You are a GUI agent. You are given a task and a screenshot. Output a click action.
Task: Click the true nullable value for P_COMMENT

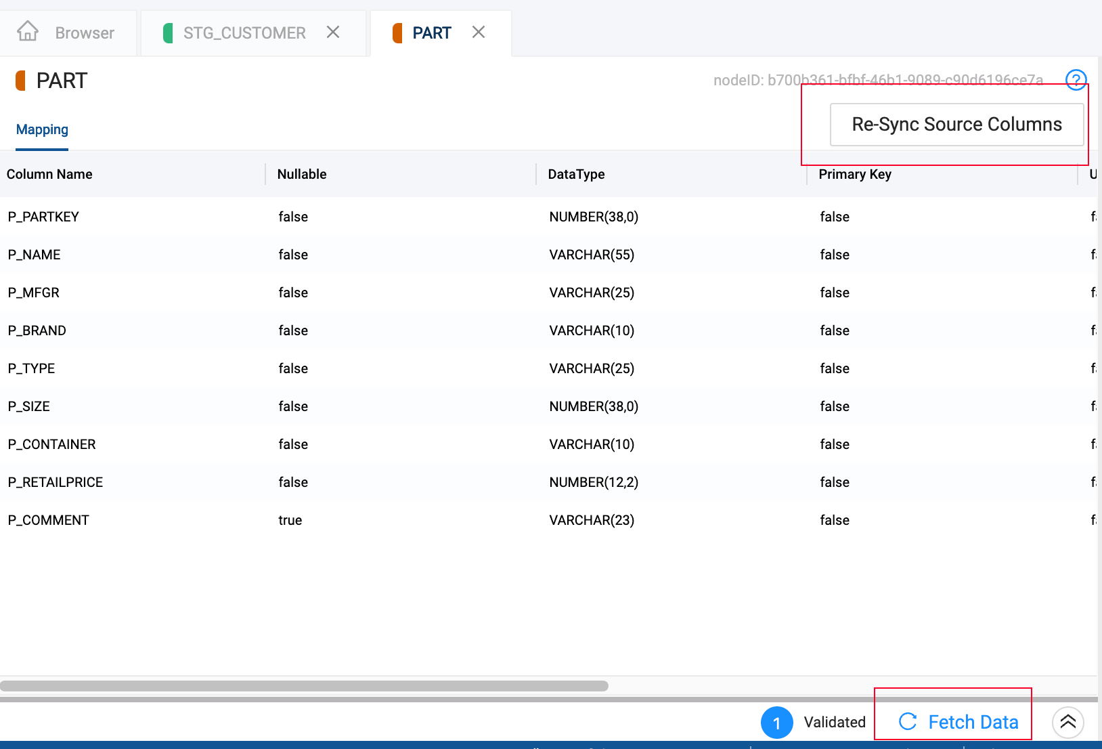290,520
